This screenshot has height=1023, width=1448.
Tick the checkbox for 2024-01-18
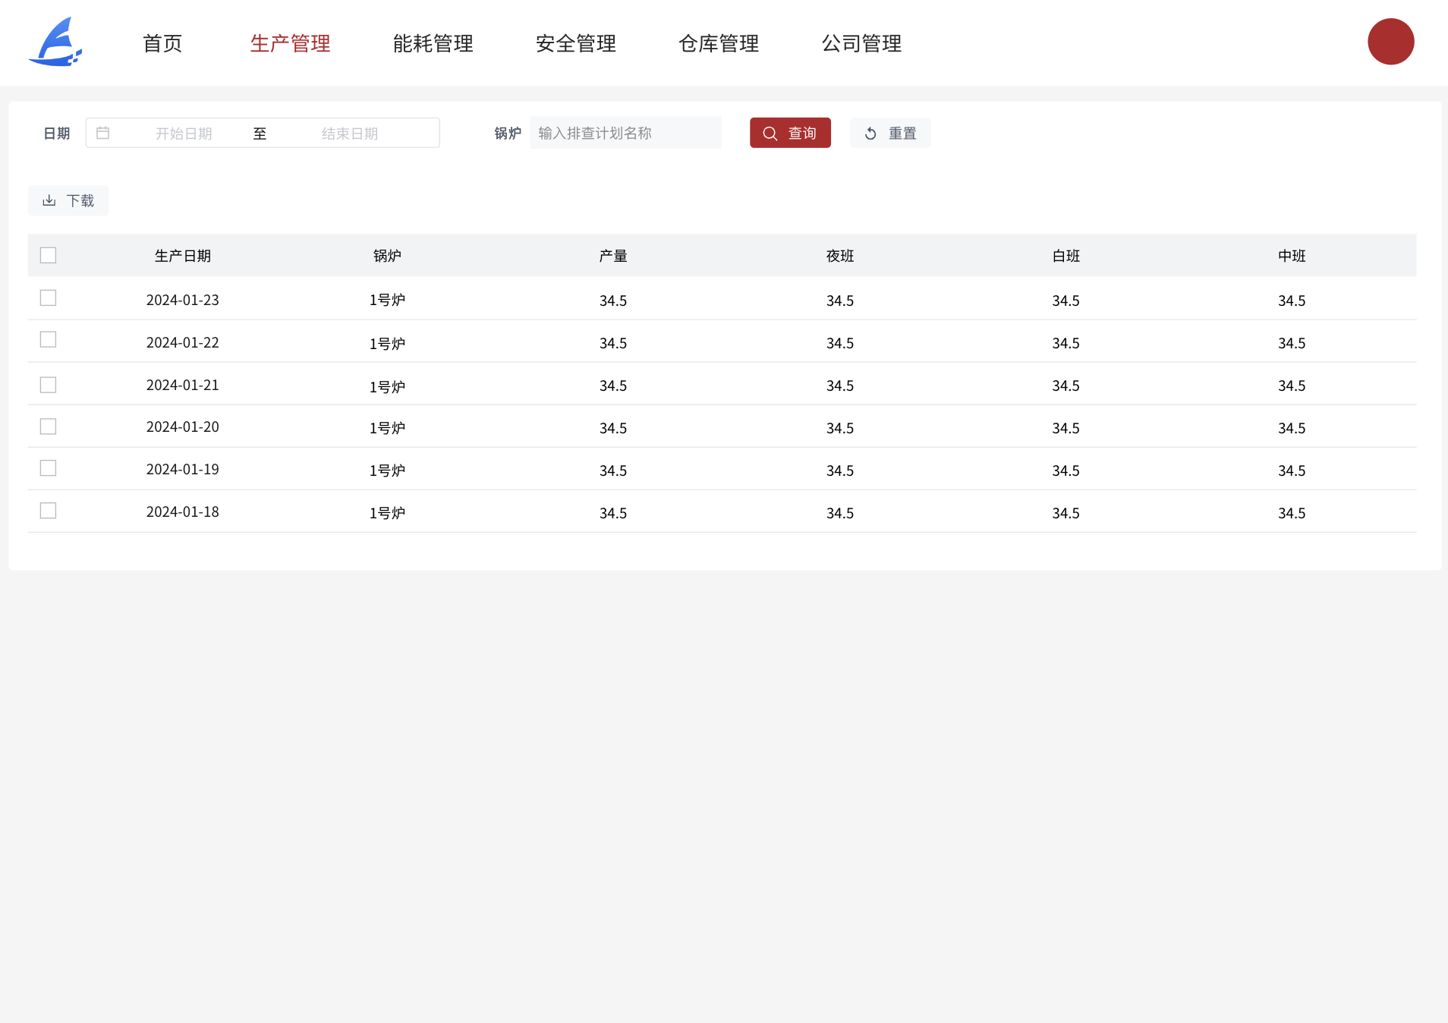pyautogui.click(x=48, y=511)
